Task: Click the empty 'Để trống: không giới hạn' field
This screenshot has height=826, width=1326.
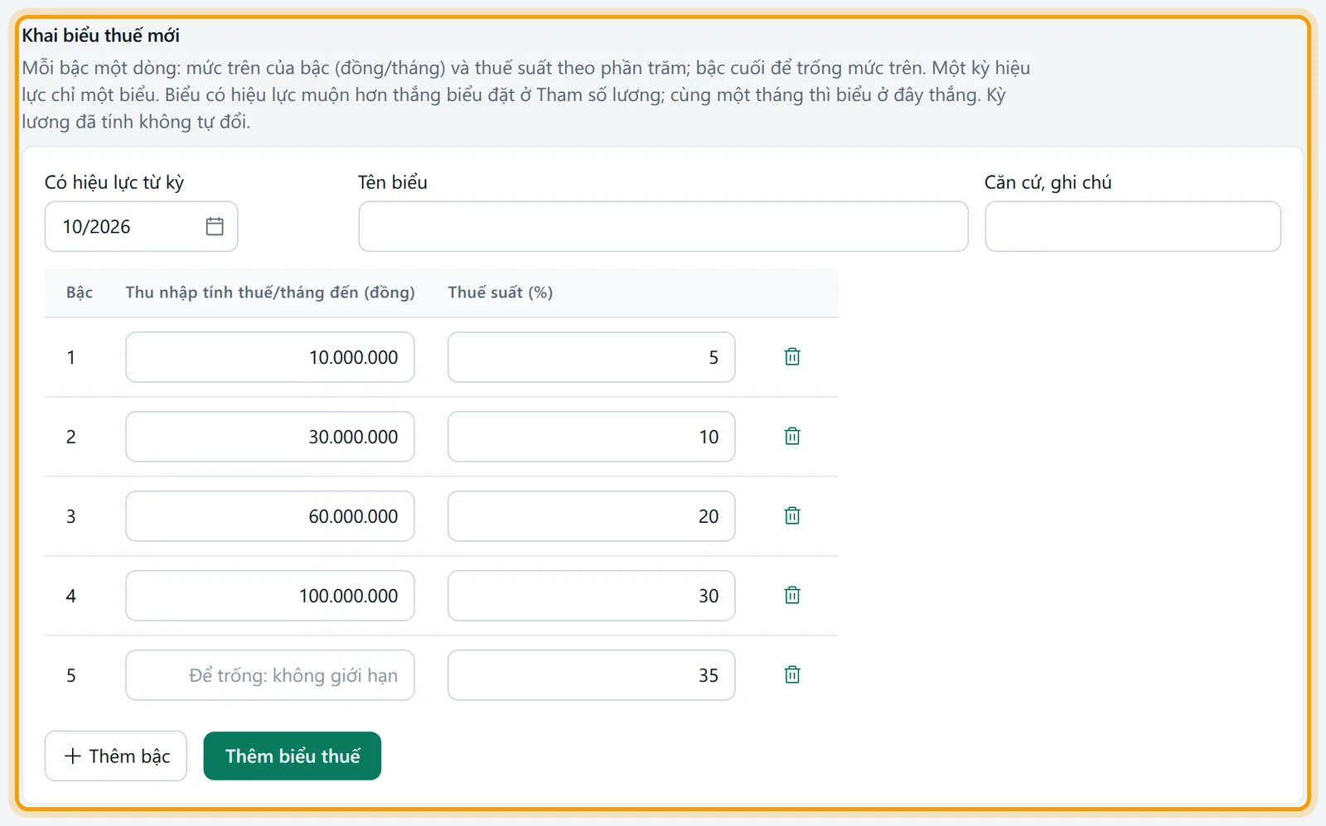Action: 270,675
